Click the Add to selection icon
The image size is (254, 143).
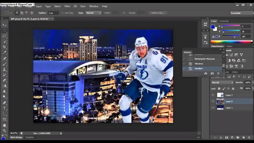pyautogui.click(x=22, y=13)
